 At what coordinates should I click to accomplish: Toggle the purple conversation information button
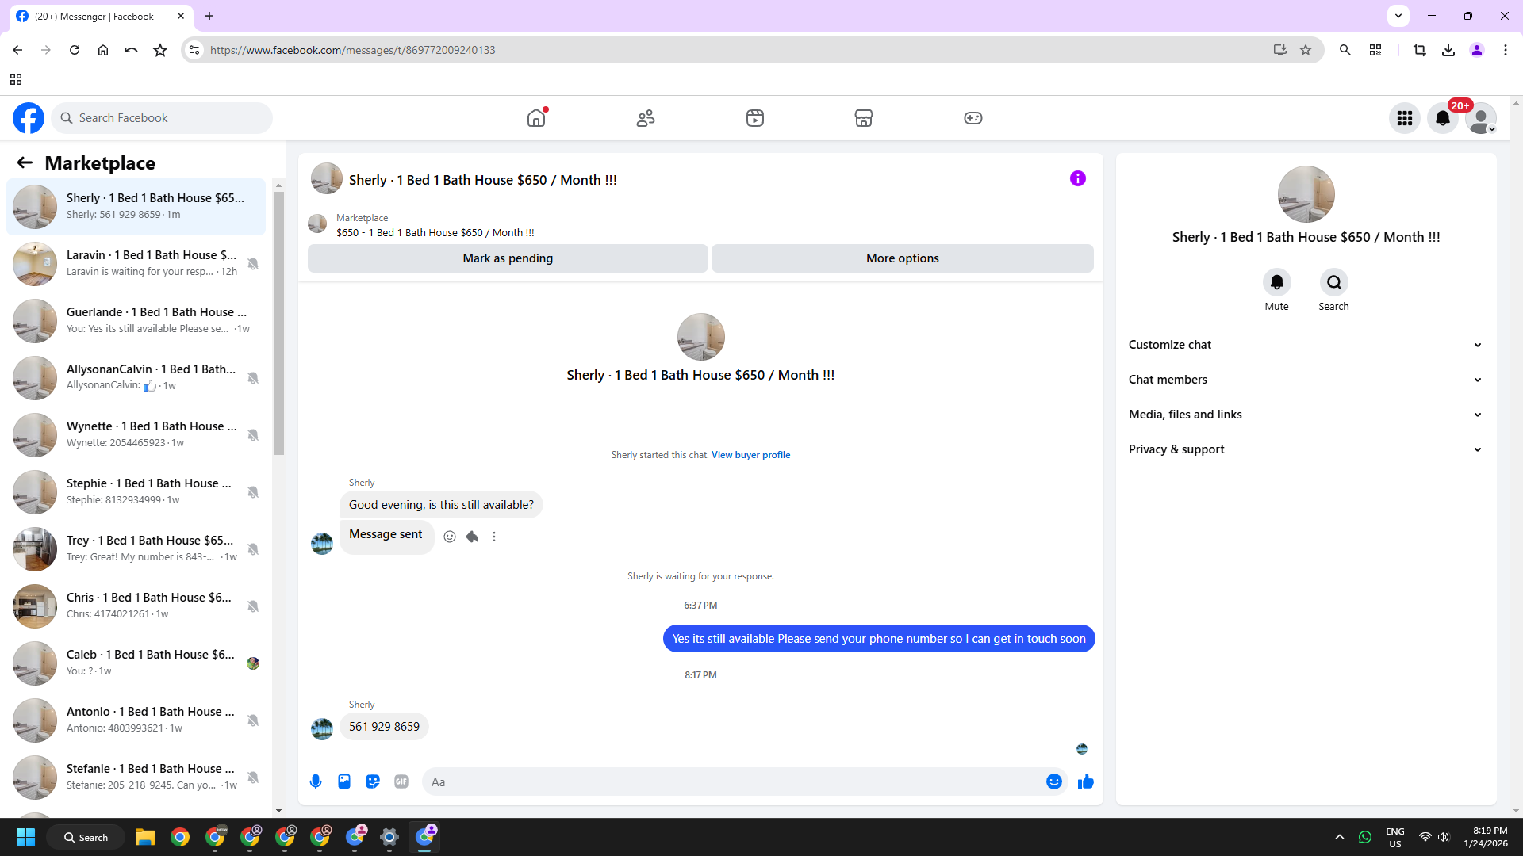click(x=1077, y=178)
